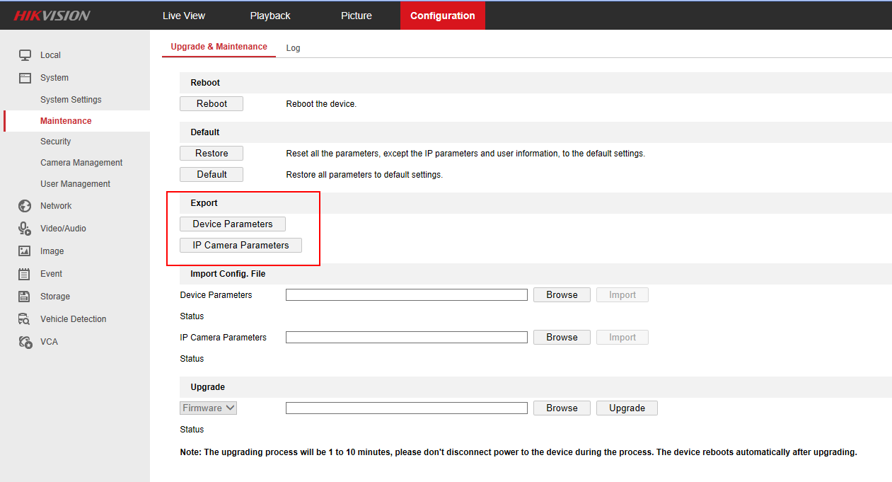Select User Management in the sidebar
The image size is (892, 482).
pyautogui.click(x=75, y=184)
